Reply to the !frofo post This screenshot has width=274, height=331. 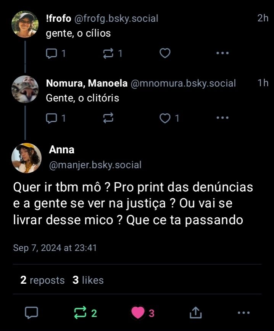tap(51, 53)
